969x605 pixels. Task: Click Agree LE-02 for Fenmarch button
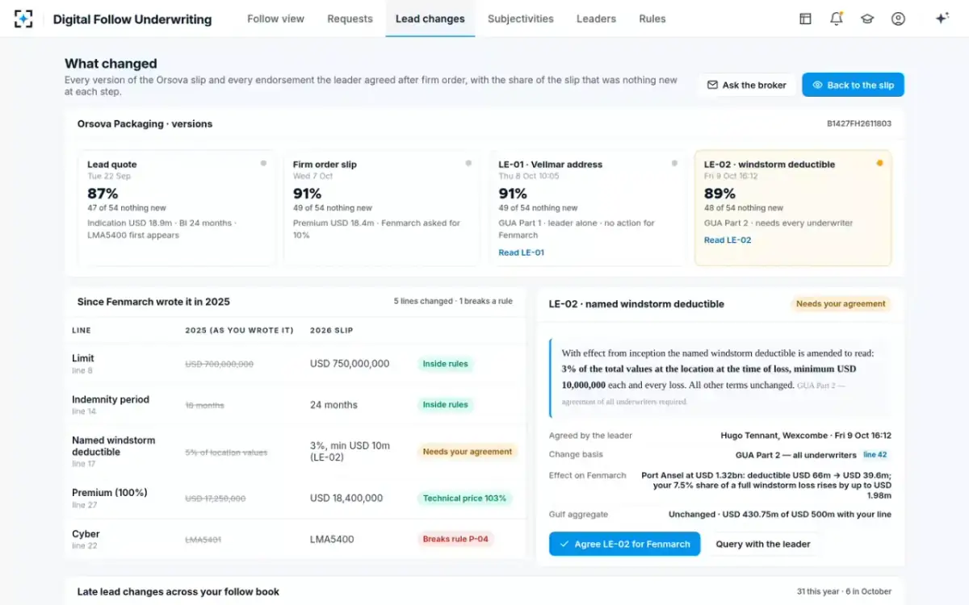[x=624, y=544]
